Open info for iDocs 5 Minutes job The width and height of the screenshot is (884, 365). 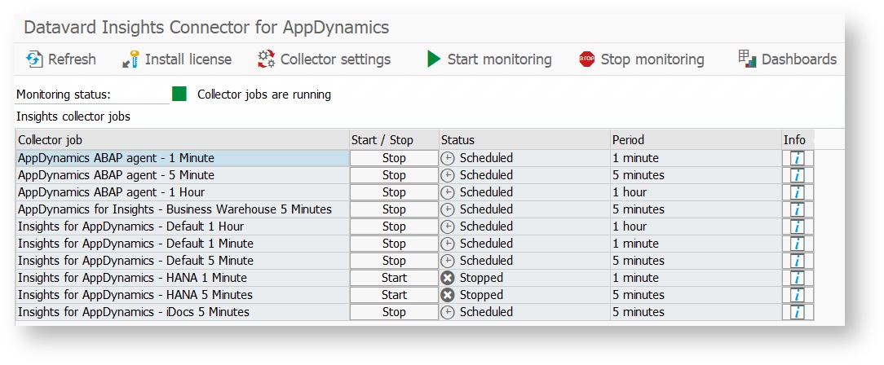[x=798, y=312]
